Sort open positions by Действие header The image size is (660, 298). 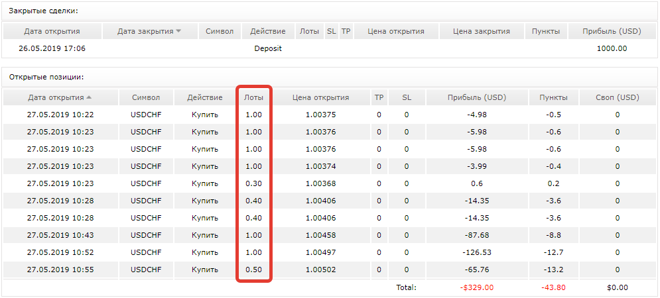[204, 97]
